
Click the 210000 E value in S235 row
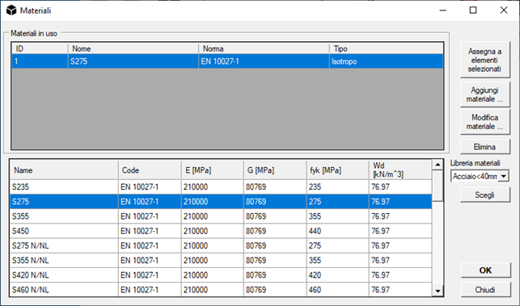[212, 187]
